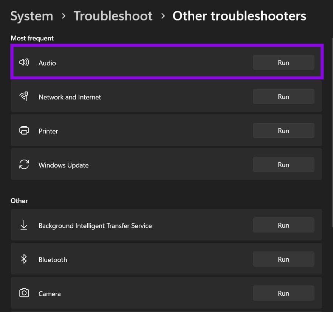Run the Printer troubleshooter
Viewport: 333px width, 312px height.
tap(283, 130)
